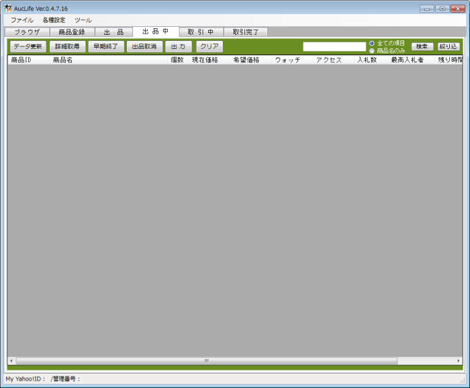
Task: Switch to the 商品登録 tab
Action: [x=72, y=32]
